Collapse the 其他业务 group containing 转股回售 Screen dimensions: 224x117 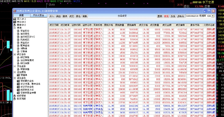[x=15, y=66]
